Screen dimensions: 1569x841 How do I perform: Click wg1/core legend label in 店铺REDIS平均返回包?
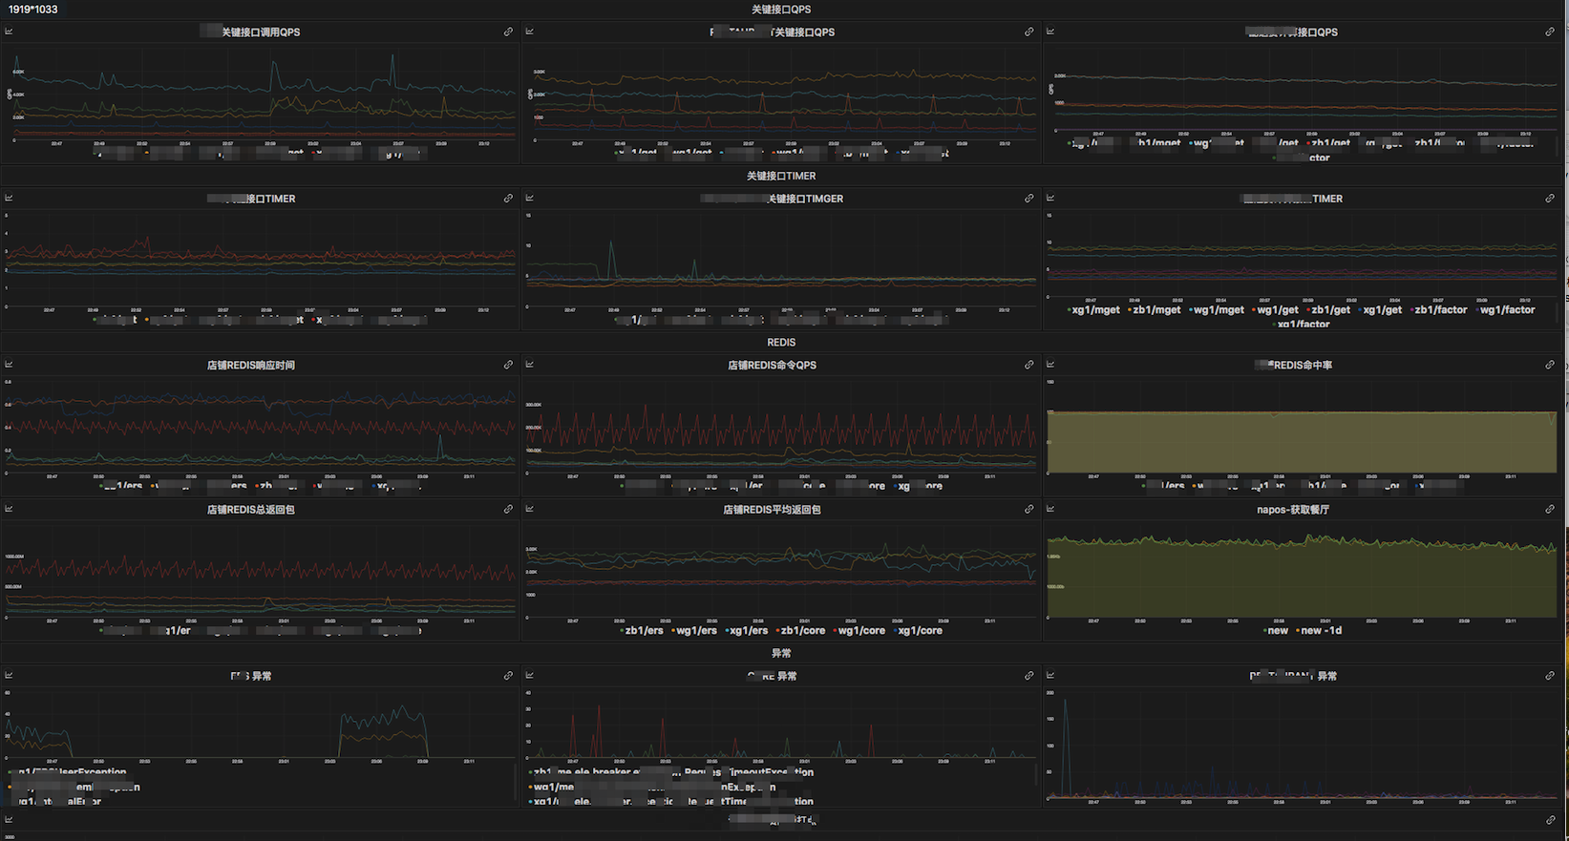[x=860, y=631]
